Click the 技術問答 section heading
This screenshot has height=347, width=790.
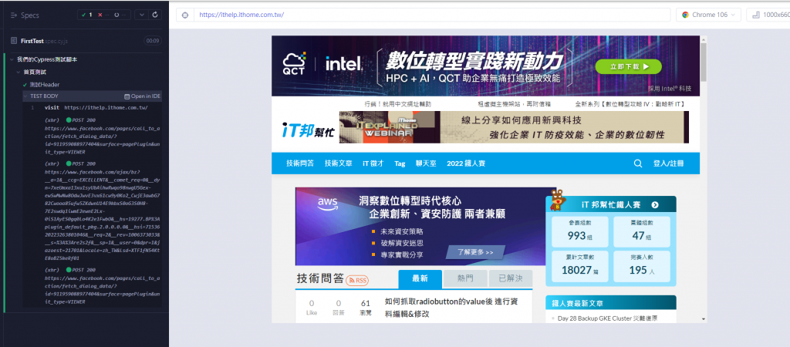pyautogui.click(x=320, y=278)
